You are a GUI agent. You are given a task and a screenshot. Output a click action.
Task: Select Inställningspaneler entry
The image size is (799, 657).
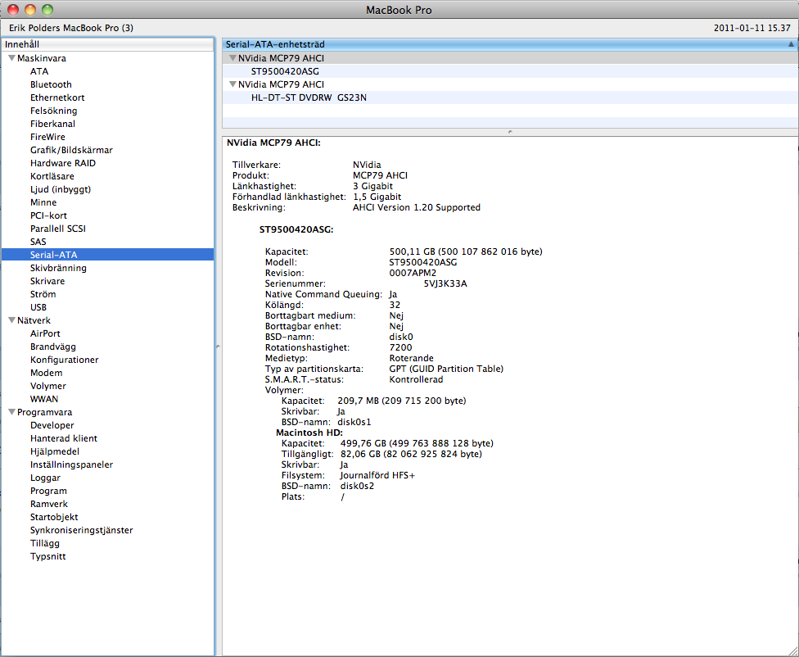coord(71,464)
